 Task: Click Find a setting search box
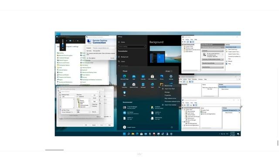pyautogui.click(x=132, y=47)
